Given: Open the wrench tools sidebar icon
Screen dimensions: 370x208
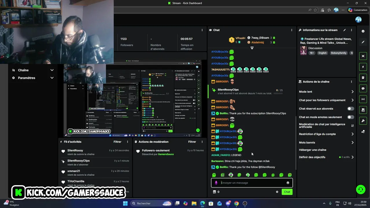Looking at the screenshot, I should 363,121.
